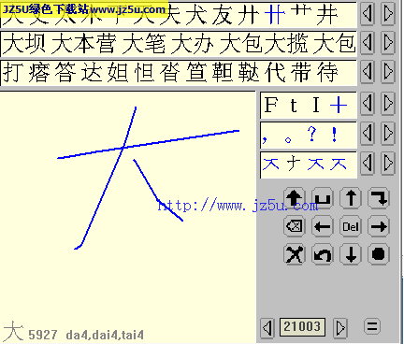This screenshot has height=344, width=404.
Task: Pick homophone character 答
Action: pyautogui.click(x=65, y=72)
